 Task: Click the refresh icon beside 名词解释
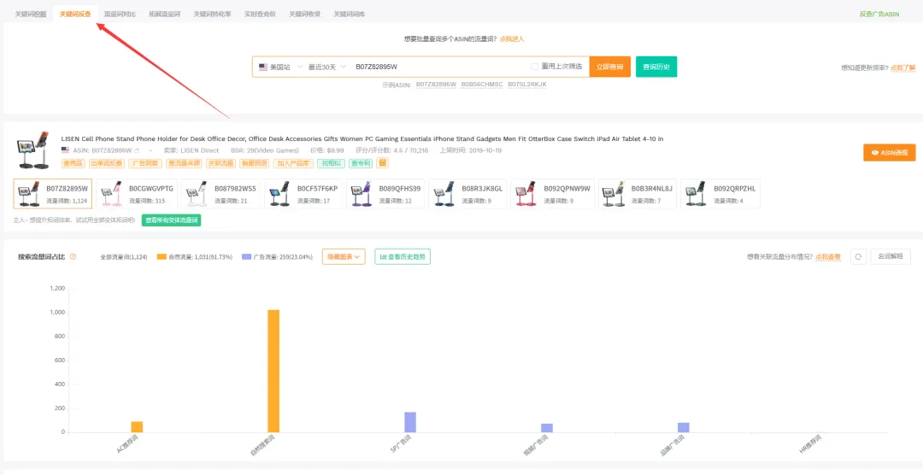coord(858,256)
